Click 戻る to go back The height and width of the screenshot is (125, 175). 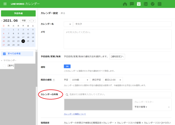(x=63, y=13)
